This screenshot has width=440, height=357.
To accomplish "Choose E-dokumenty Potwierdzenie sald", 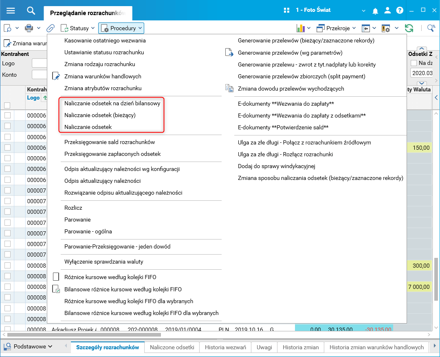I will pos(283,127).
